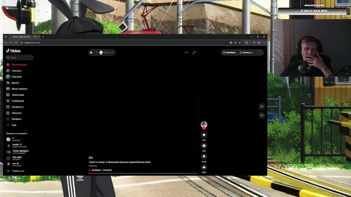Save video with bookmark icon
Viewport: 351px width, 197px height.
coord(204,157)
